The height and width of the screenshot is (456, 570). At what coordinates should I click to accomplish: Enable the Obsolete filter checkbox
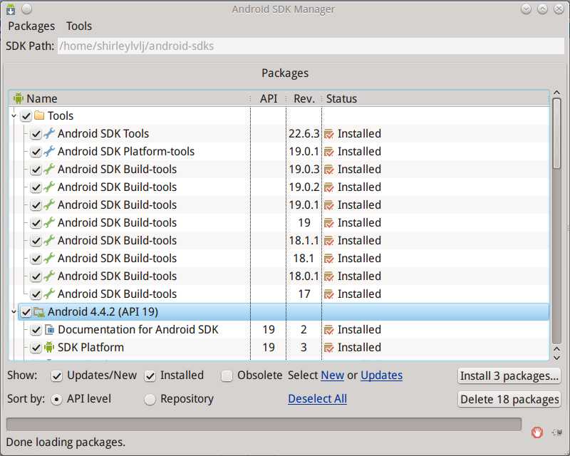(227, 376)
